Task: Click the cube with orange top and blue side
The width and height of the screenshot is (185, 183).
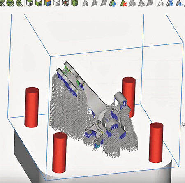Action: click(x=48, y=3)
